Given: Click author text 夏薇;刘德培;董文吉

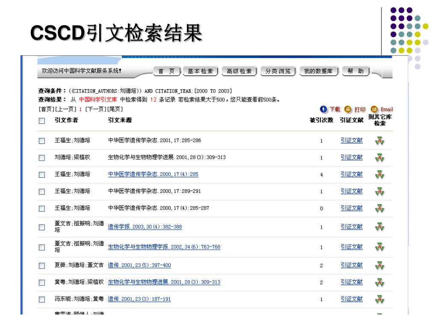Looking at the screenshot, I should 79,265.
